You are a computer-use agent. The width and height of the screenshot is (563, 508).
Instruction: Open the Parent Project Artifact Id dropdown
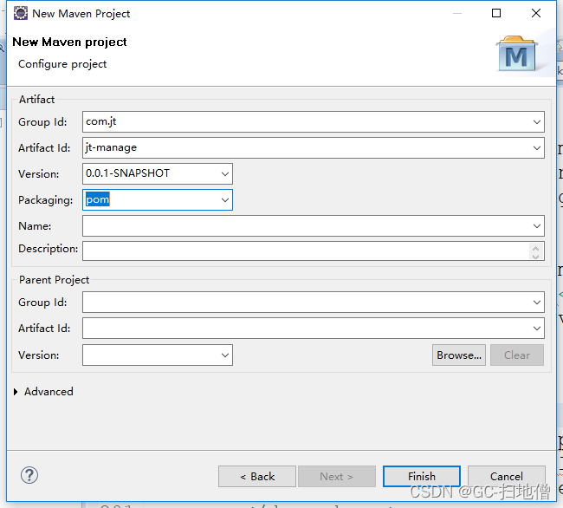pyautogui.click(x=536, y=328)
